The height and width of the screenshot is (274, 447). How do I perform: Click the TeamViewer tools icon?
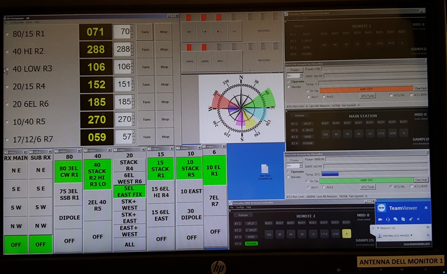pyautogui.click(x=411, y=219)
